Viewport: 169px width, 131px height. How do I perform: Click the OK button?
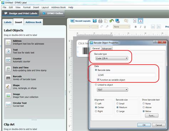pos(144,125)
